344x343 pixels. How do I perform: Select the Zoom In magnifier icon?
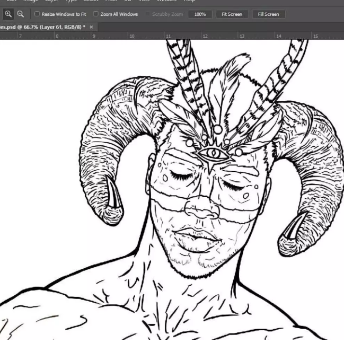click(8, 14)
